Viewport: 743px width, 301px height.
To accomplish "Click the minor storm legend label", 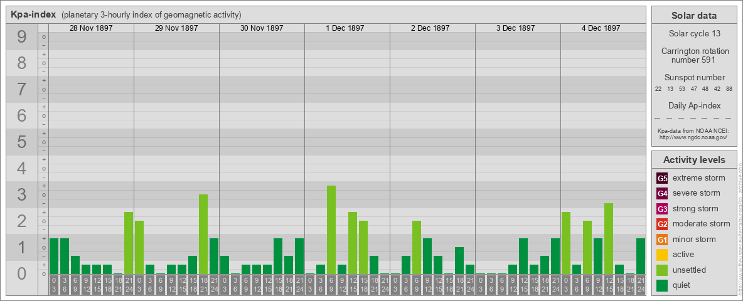I will click(x=694, y=239).
